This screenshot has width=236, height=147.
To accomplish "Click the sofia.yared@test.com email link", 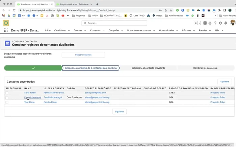I will coord(96,93).
